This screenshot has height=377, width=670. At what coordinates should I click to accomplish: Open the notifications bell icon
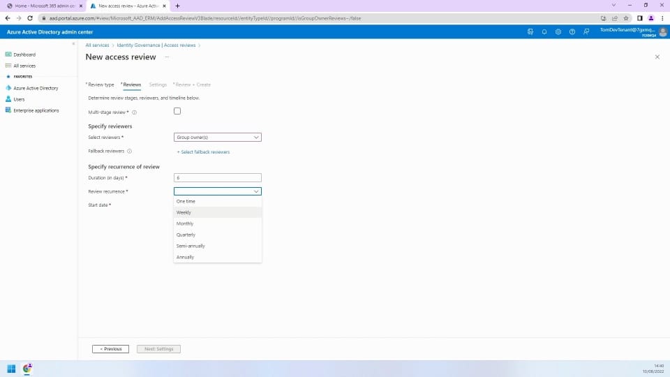click(544, 32)
